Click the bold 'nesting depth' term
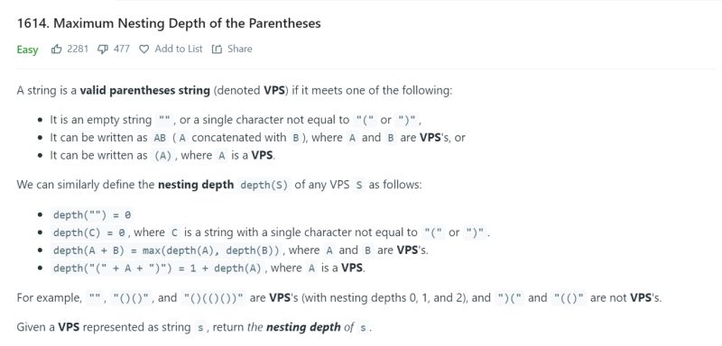 196,186
